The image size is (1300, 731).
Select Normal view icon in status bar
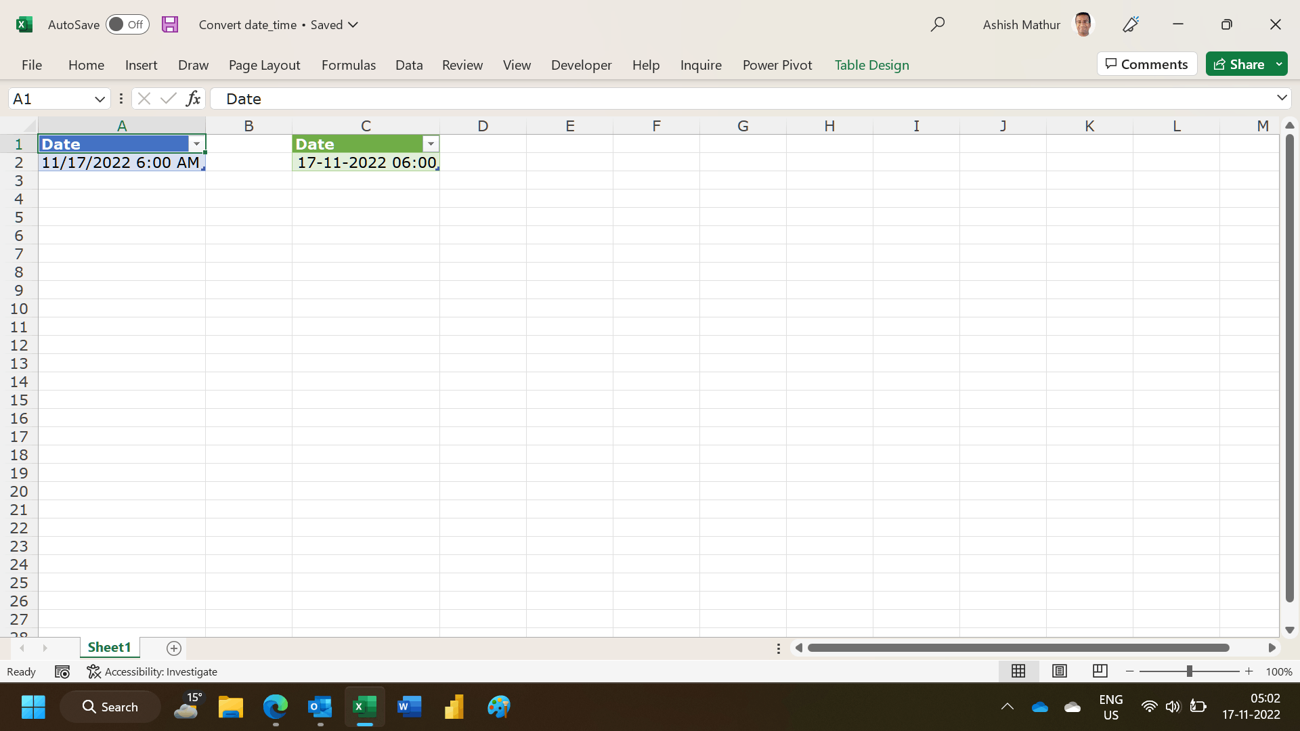pos(1018,671)
